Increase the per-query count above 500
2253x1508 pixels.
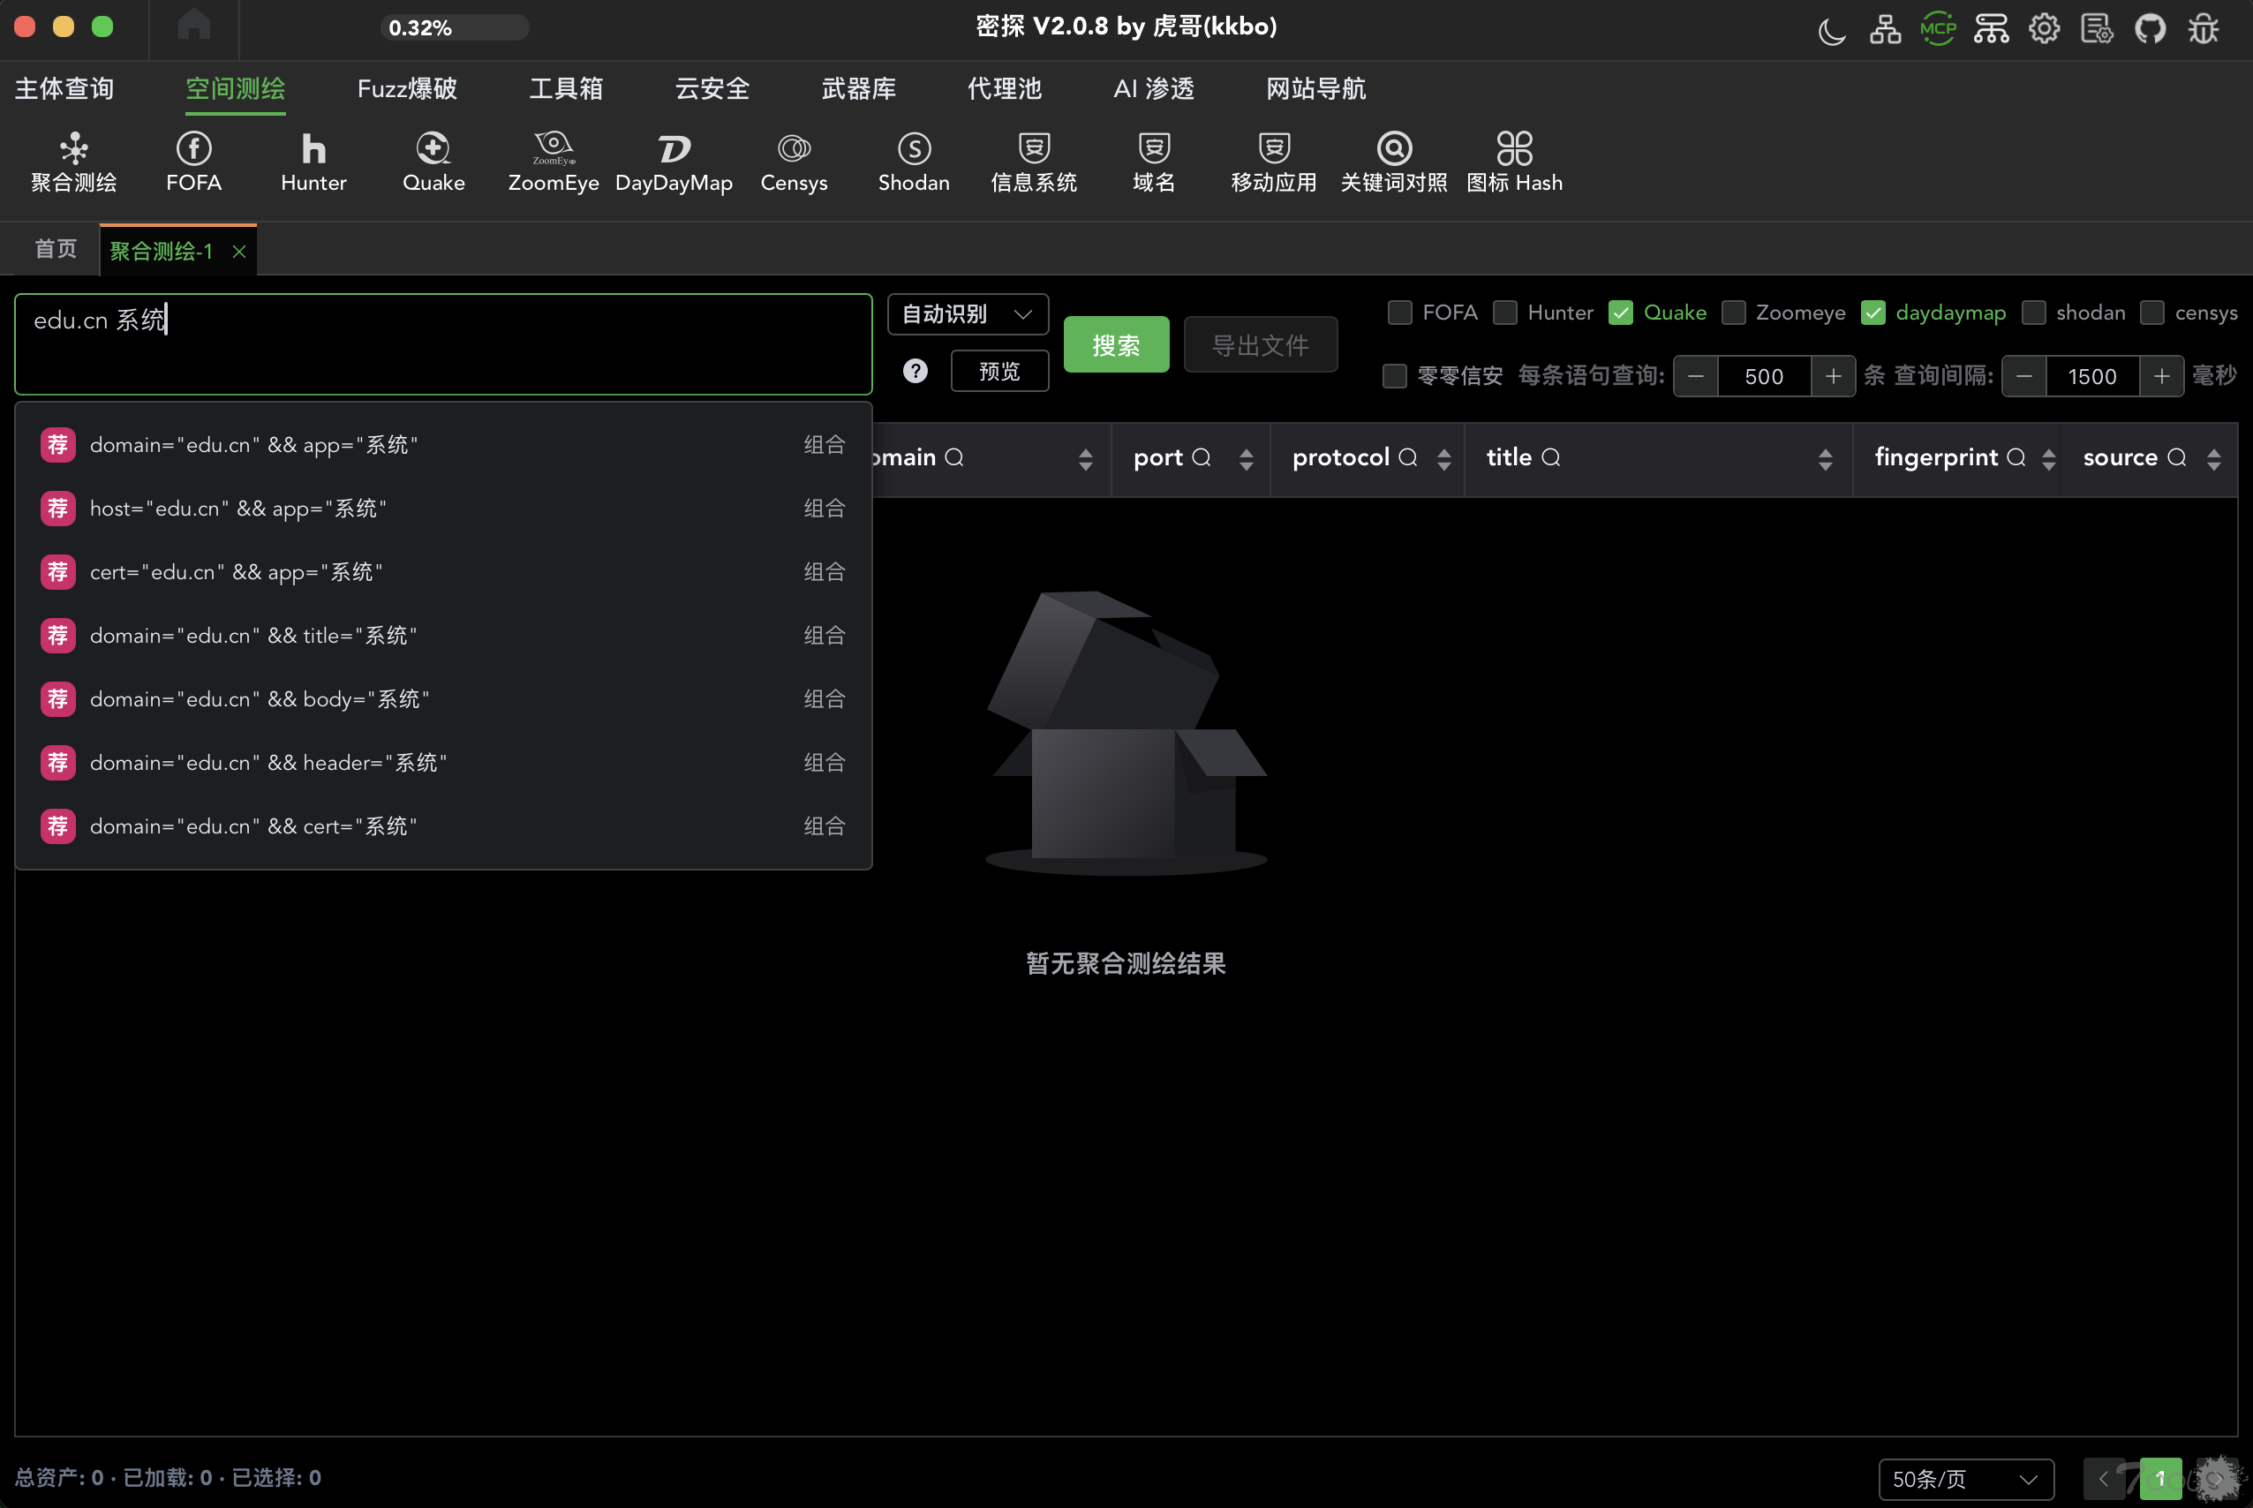(1833, 376)
